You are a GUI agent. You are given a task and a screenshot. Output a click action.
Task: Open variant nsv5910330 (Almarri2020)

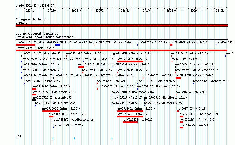(35, 48)
